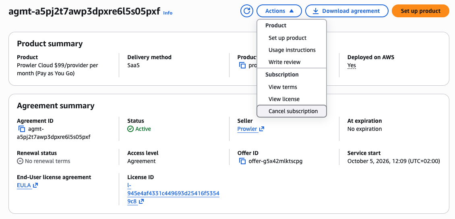The image size is (455, 219).
Task: Click the external link icon beside EULA
Action: pos(35,185)
